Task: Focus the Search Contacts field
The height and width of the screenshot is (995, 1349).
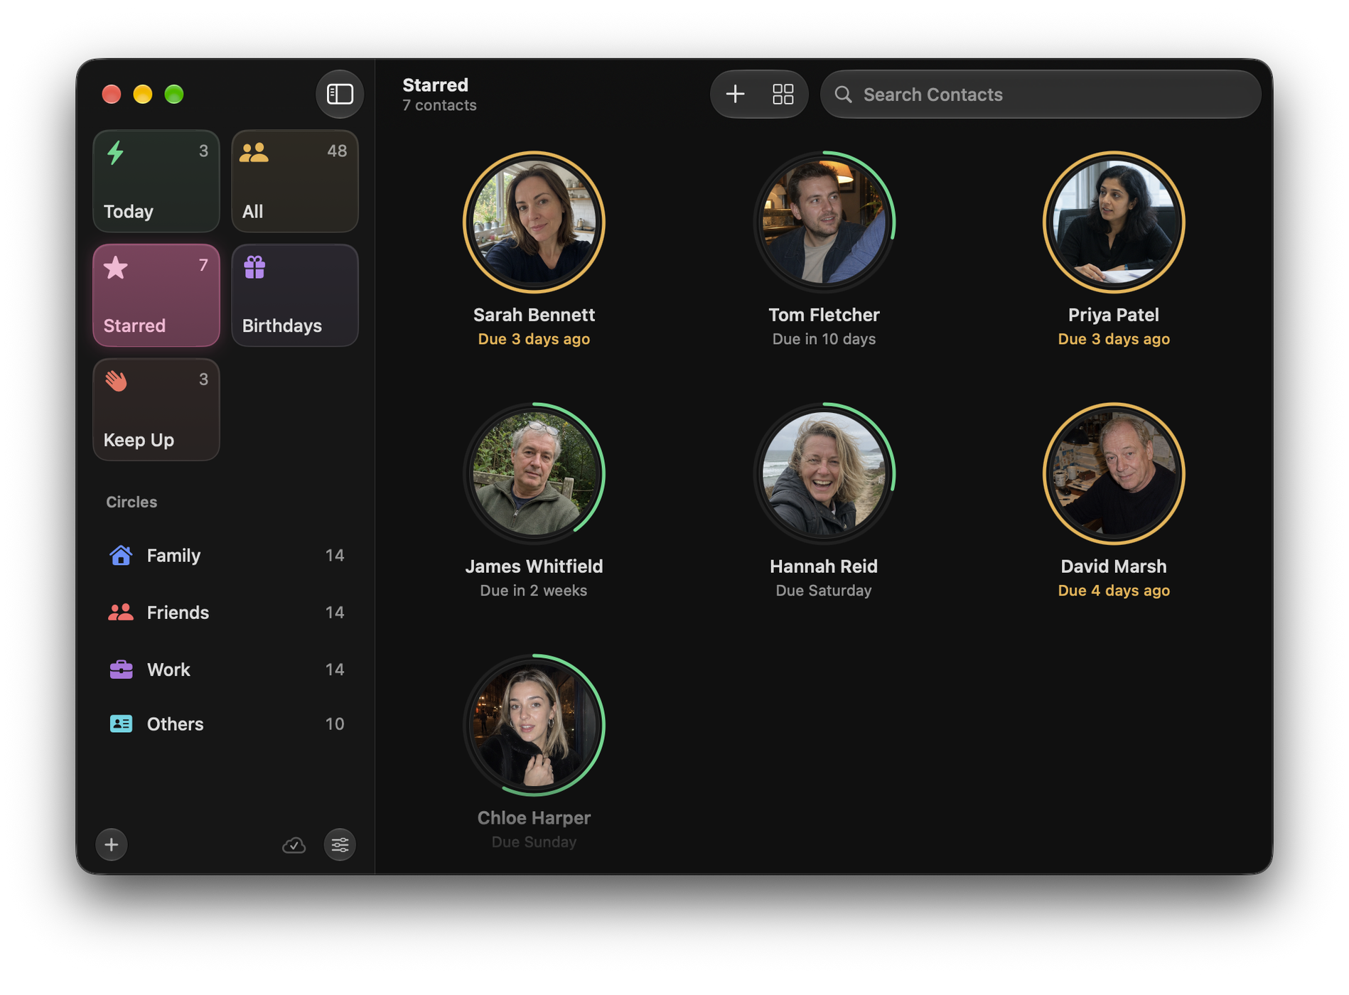Action: (x=1041, y=94)
